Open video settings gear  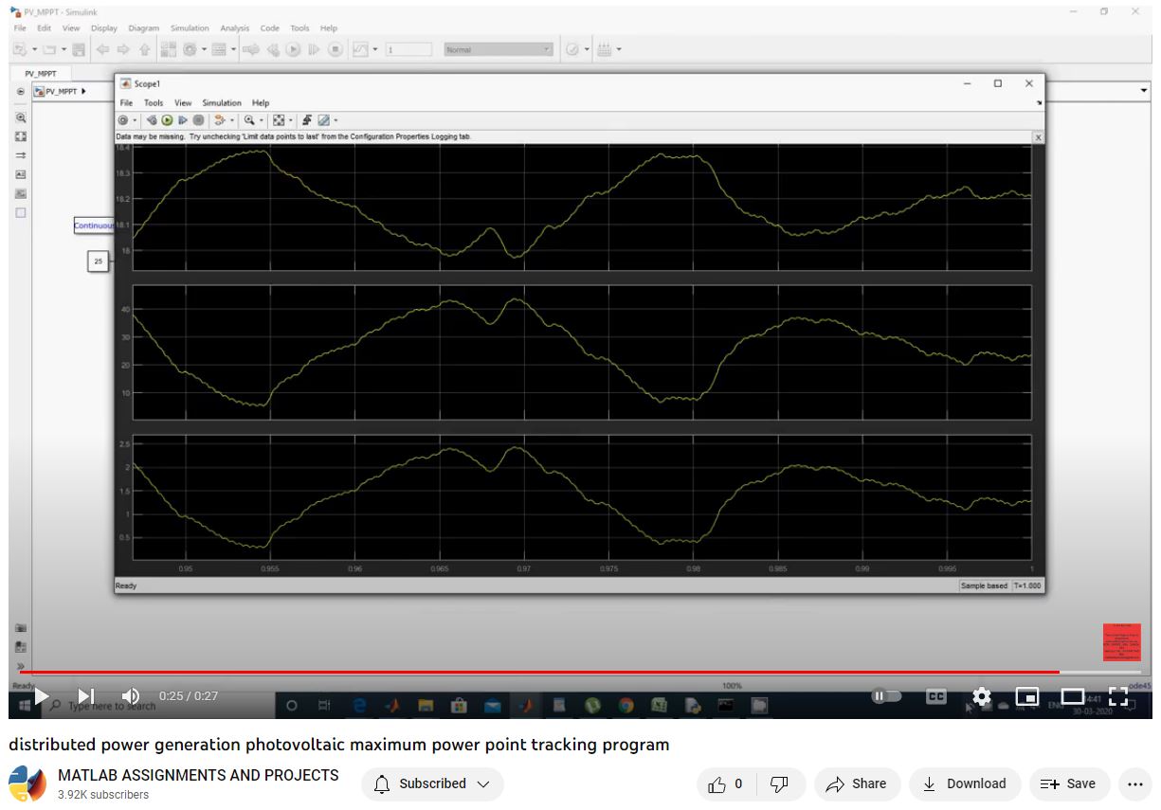(982, 696)
